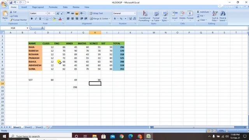Screen dimensions: 249x140
Task: Switch to the Insert ribbon tab
Action: 24,7
